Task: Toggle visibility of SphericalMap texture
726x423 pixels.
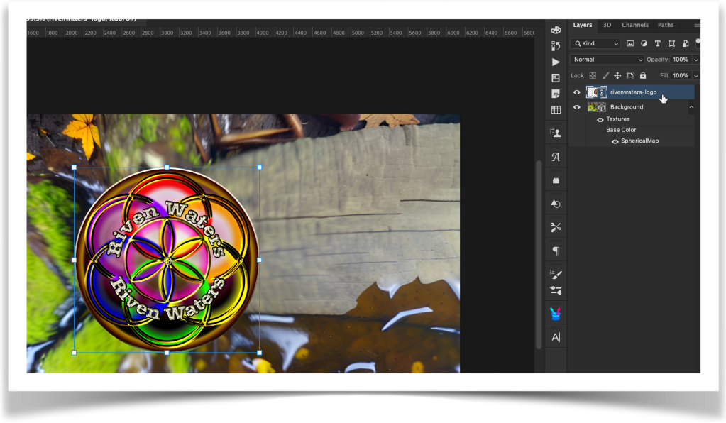Action: pos(615,141)
